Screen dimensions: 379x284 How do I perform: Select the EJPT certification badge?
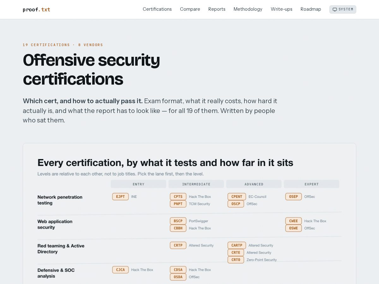pyautogui.click(x=120, y=197)
